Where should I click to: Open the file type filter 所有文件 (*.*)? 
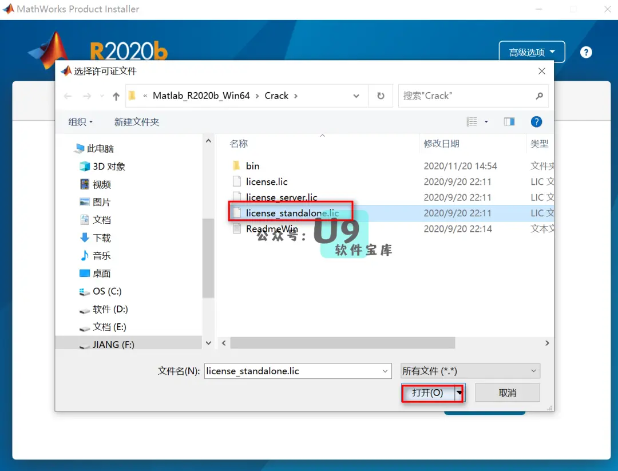(469, 371)
